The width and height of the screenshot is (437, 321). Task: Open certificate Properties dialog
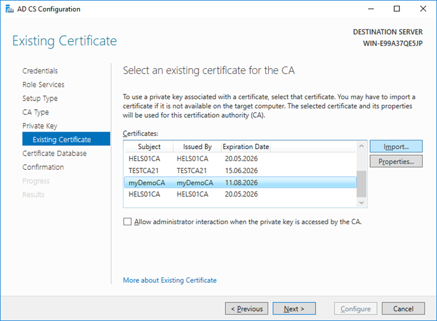(x=396, y=162)
